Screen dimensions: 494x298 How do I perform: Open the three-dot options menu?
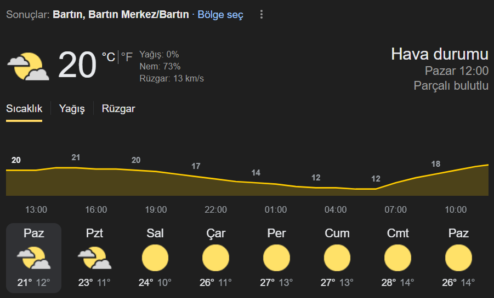[x=261, y=14]
